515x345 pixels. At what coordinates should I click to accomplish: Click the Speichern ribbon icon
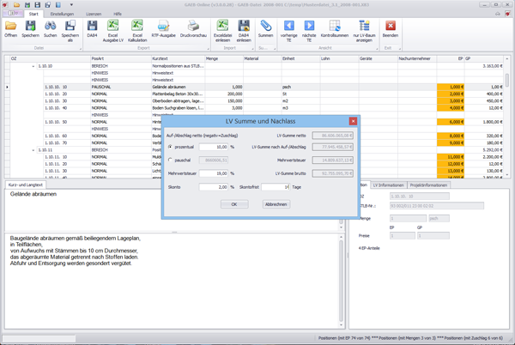coord(31,29)
